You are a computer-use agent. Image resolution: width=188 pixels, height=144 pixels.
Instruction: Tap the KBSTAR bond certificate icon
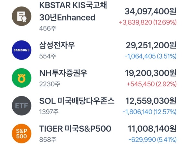[22, 16]
